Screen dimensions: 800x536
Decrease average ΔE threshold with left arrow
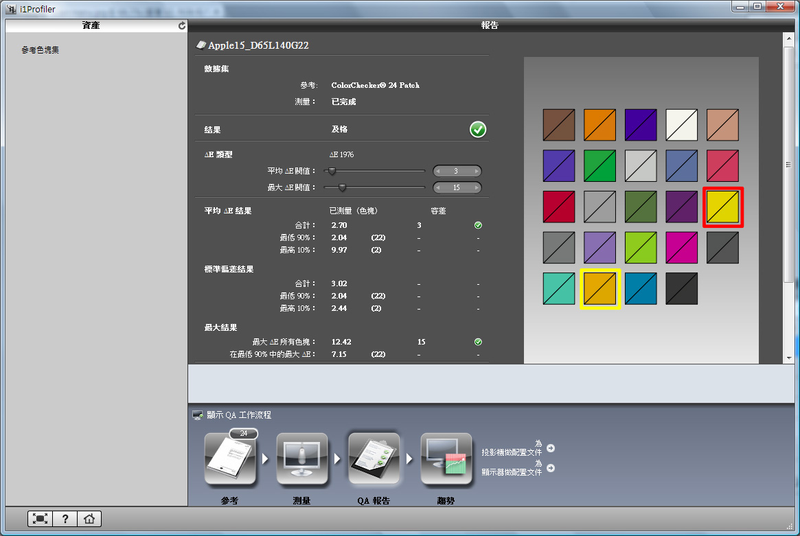click(x=439, y=171)
